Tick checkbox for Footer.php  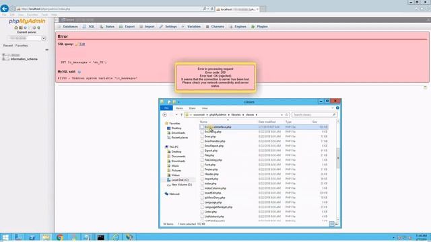202,169
